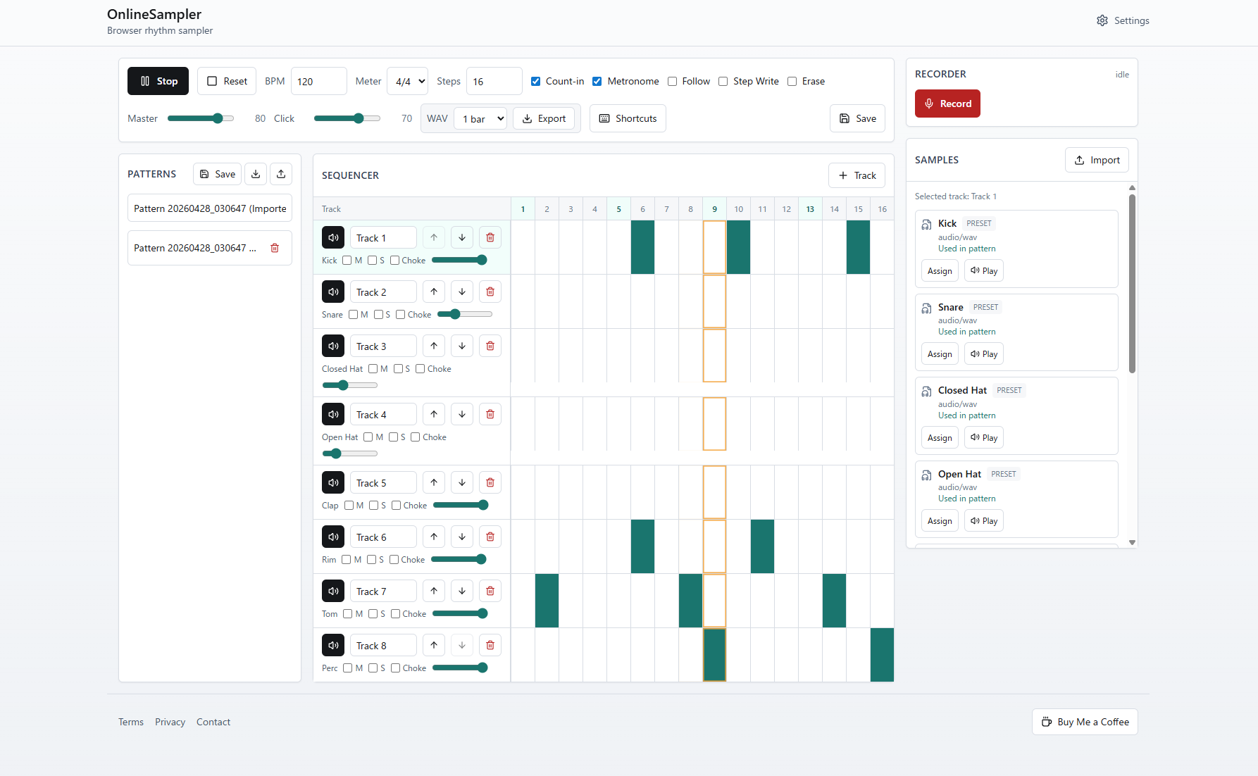Click the download icon in Patterns panel

click(x=256, y=174)
